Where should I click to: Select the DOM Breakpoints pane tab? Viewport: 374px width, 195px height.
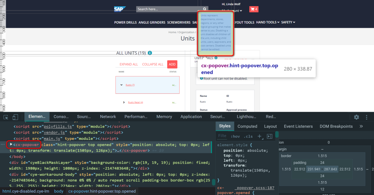[336, 126]
